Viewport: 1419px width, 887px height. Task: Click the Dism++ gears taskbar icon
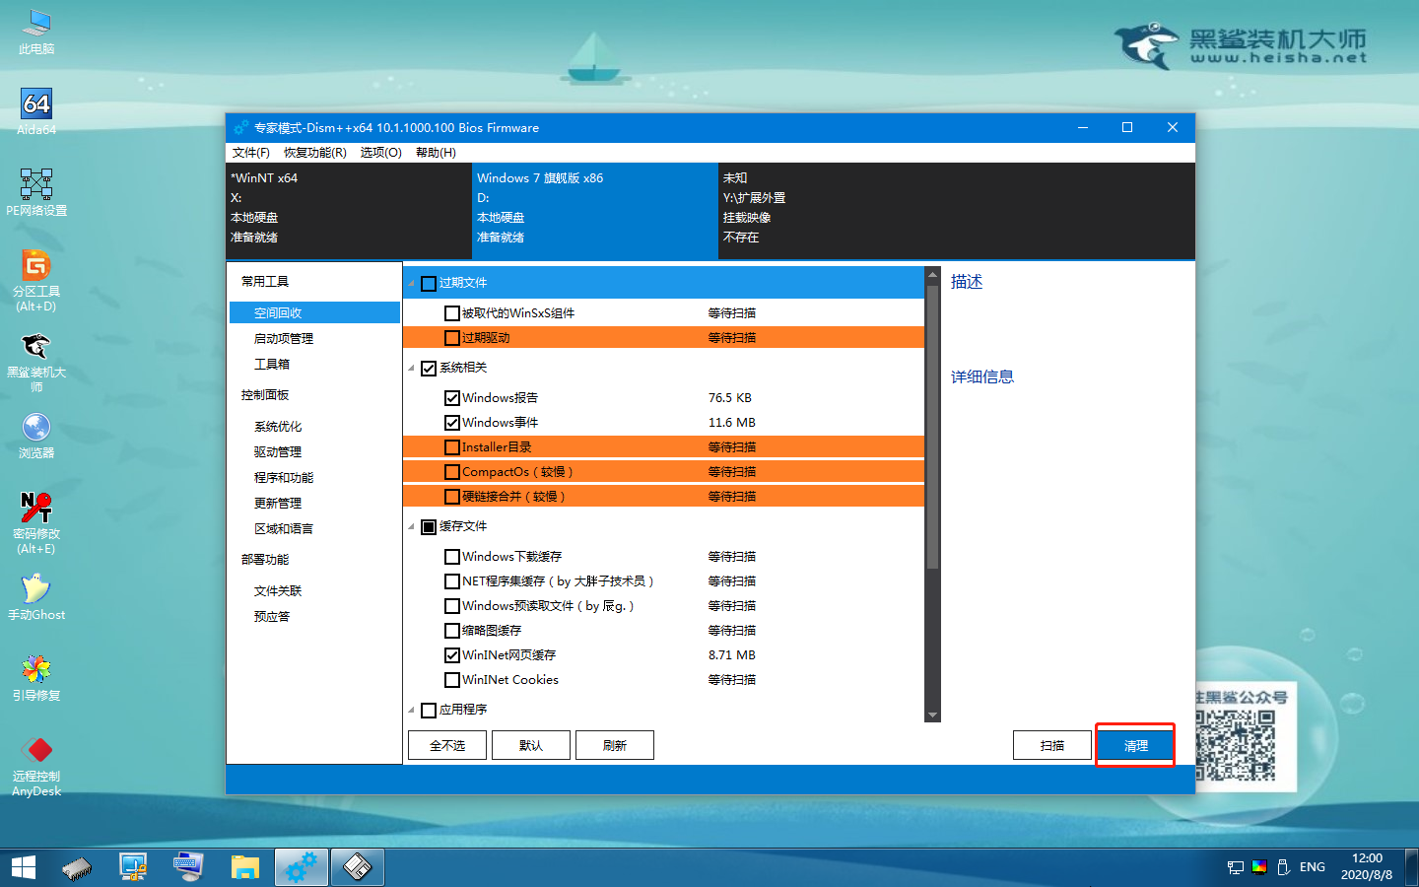pyautogui.click(x=301, y=867)
